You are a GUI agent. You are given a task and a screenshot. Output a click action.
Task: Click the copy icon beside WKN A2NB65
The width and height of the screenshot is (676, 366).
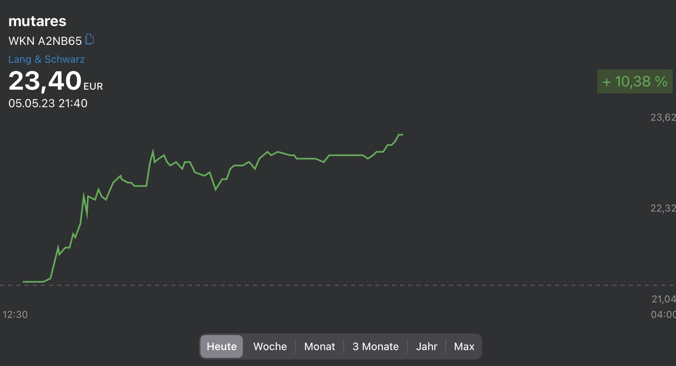90,40
